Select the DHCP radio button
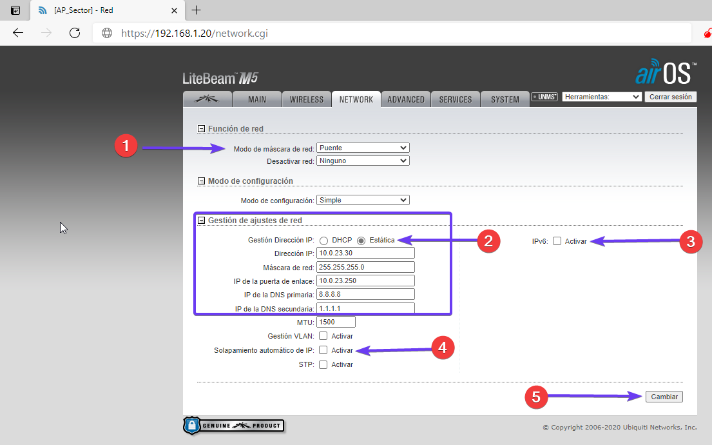 tap(324, 241)
